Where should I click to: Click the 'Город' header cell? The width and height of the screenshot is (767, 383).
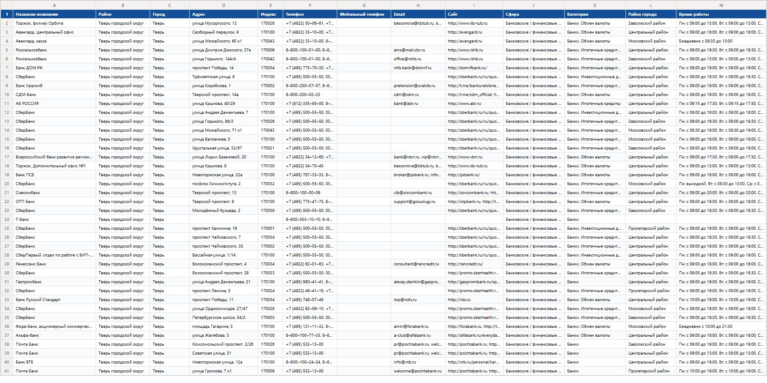(170, 14)
